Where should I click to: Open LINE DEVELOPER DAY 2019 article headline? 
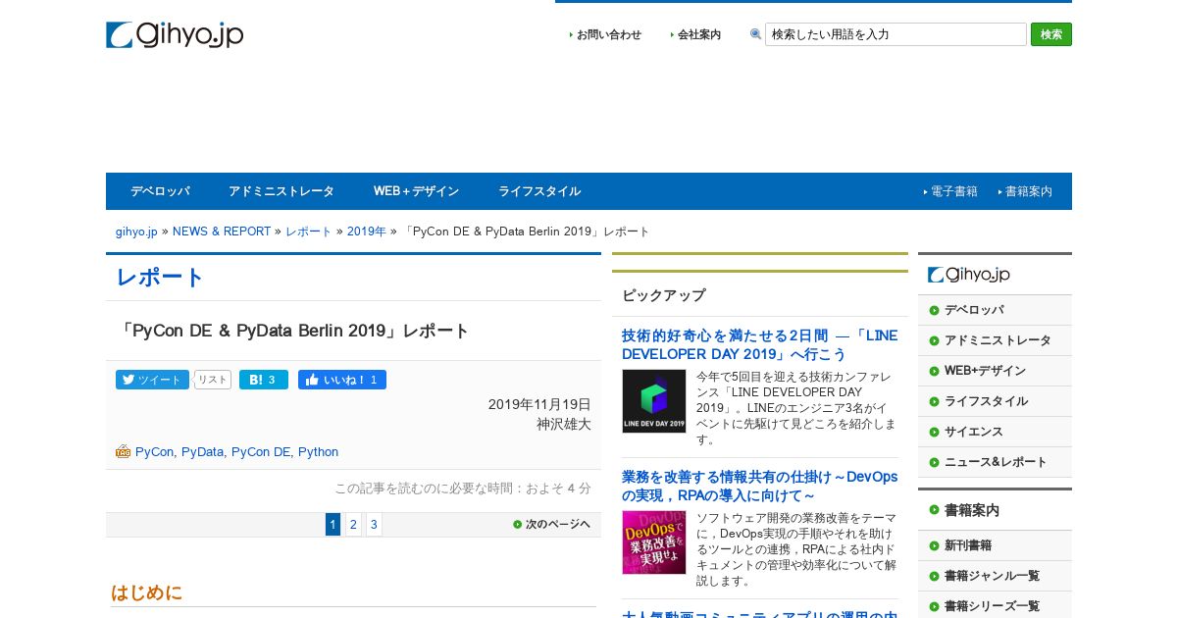759,344
